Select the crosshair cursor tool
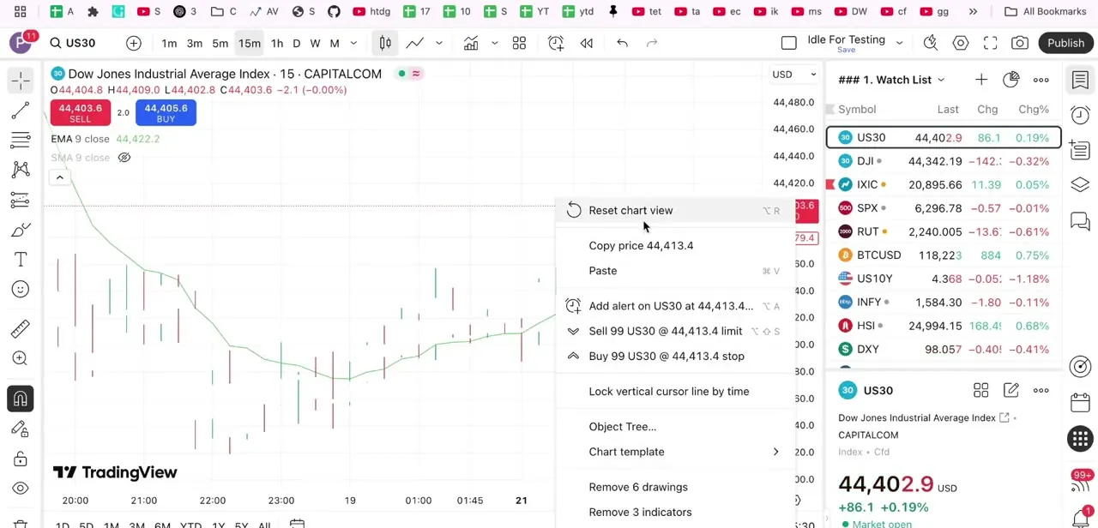Viewport: 1098px width, 528px height. (21, 80)
